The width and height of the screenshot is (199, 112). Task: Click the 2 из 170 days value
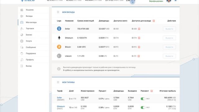pyautogui.click(x=72, y=99)
